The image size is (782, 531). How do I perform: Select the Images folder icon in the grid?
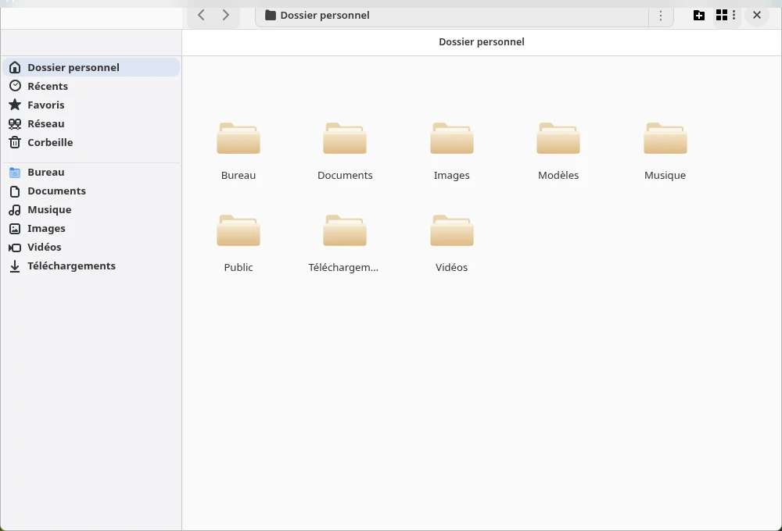tap(452, 138)
